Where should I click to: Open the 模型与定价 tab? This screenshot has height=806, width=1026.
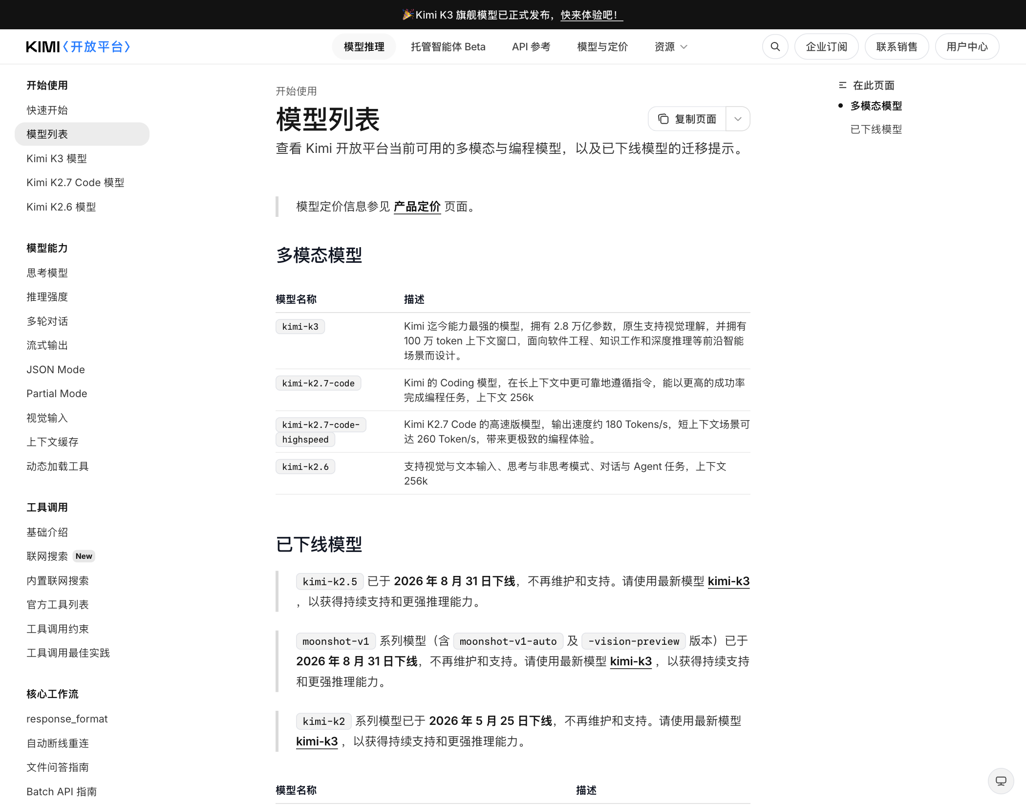click(602, 46)
